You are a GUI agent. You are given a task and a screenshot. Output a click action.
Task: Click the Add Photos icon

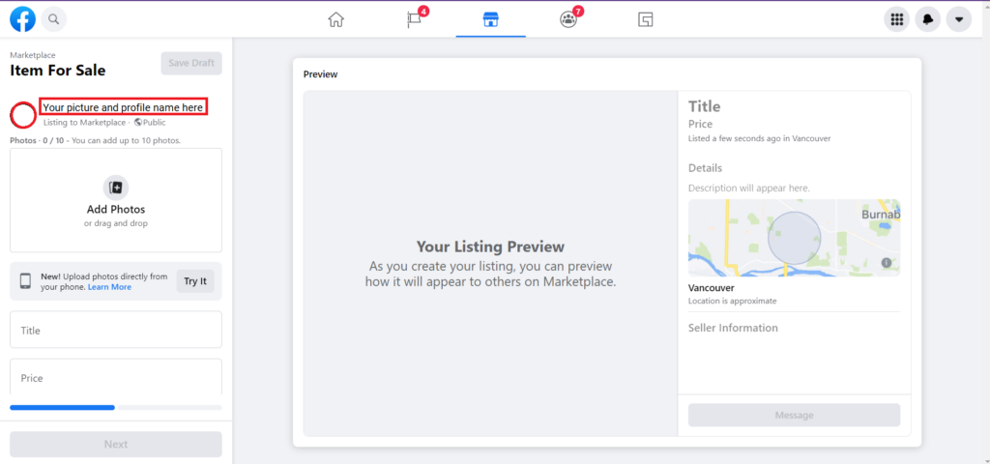tap(116, 188)
